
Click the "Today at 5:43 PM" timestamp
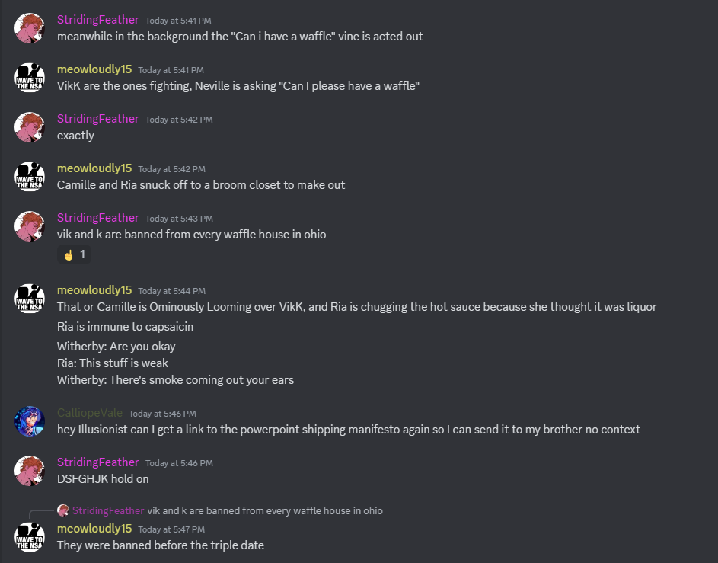pos(179,219)
